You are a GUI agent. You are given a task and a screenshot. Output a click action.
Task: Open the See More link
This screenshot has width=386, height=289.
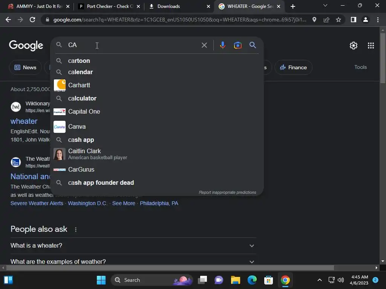coord(124,204)
